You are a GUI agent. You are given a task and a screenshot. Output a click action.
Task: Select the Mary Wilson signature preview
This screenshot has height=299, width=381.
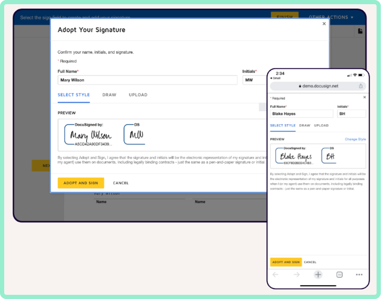coord(88,135)
